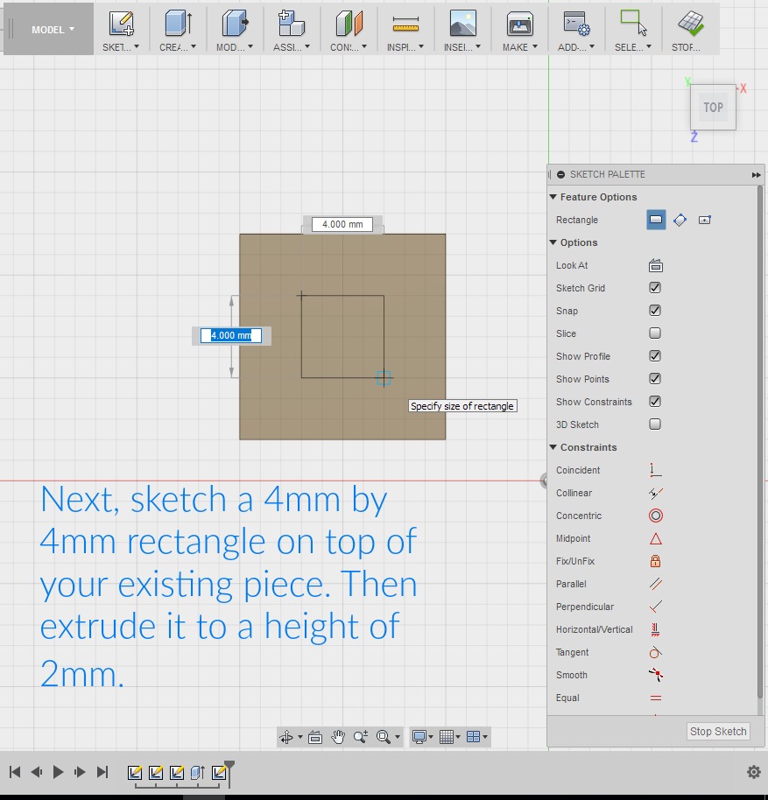Choose the Center Rectangle option icon
Image resolution: width=768 pixels, height=800 pixels.
pos(704,220)
